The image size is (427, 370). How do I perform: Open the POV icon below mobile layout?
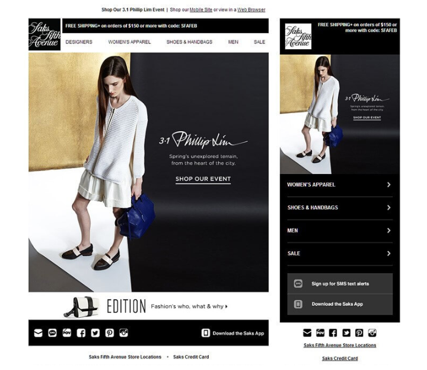pos(320,333)
